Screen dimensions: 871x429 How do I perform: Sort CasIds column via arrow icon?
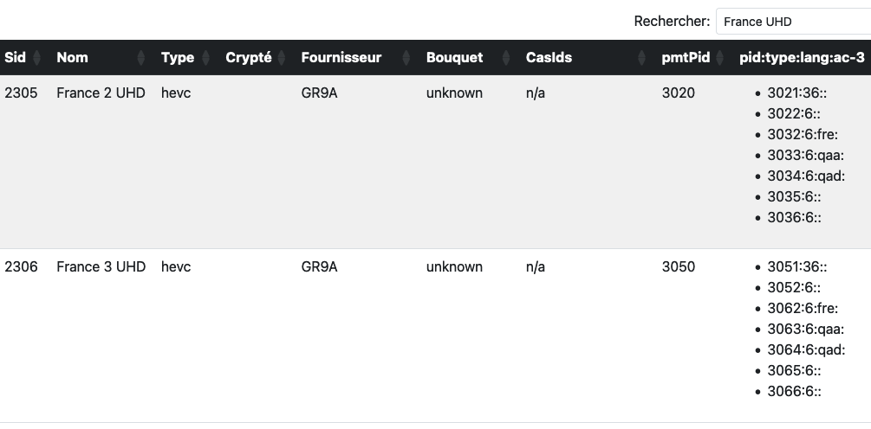(641, 58)
